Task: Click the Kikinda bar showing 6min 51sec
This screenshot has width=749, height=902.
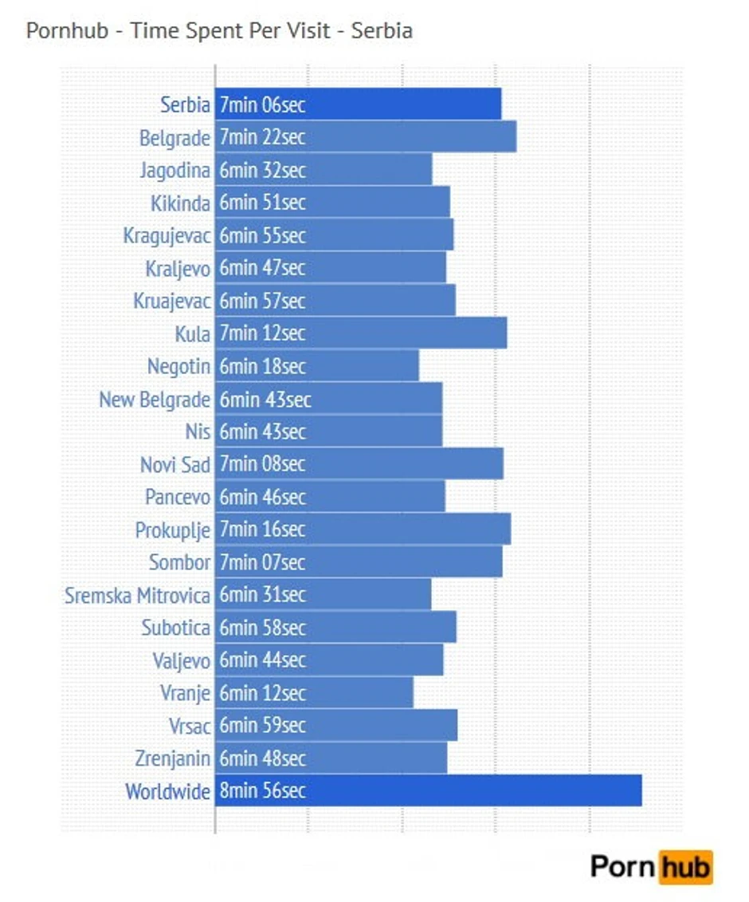Action: coord(332,203)
